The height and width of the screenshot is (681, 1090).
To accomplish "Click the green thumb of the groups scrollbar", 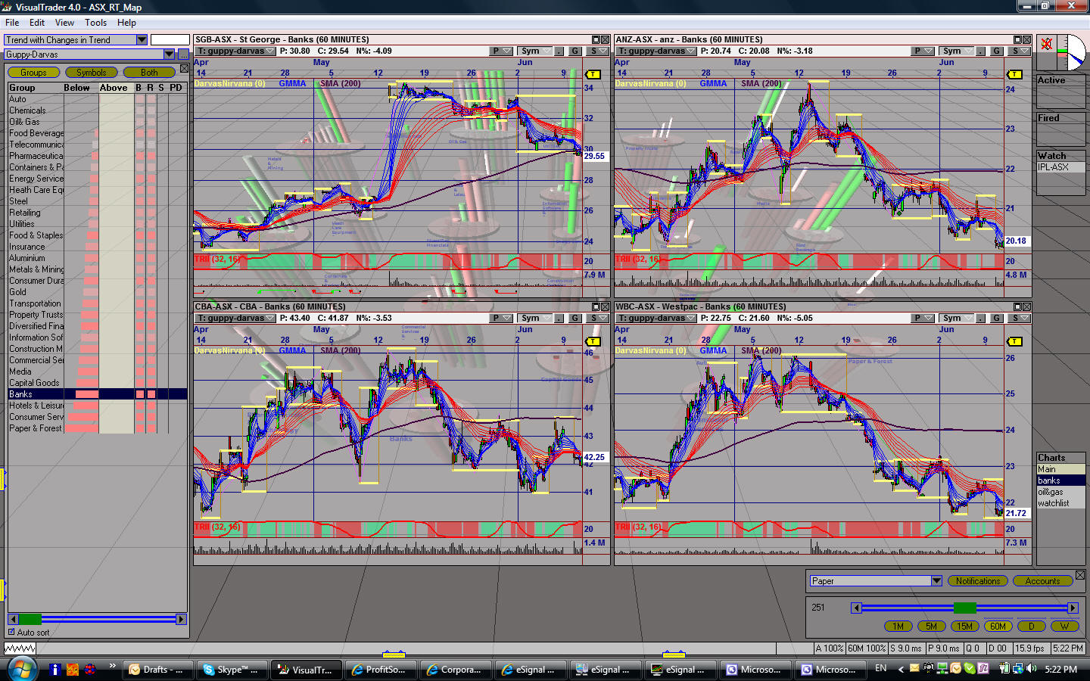I will [30, 619].
